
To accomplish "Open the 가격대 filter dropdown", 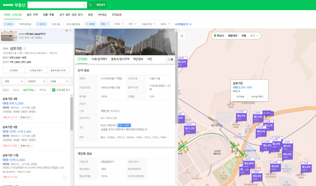I will (x=118, y=24).
